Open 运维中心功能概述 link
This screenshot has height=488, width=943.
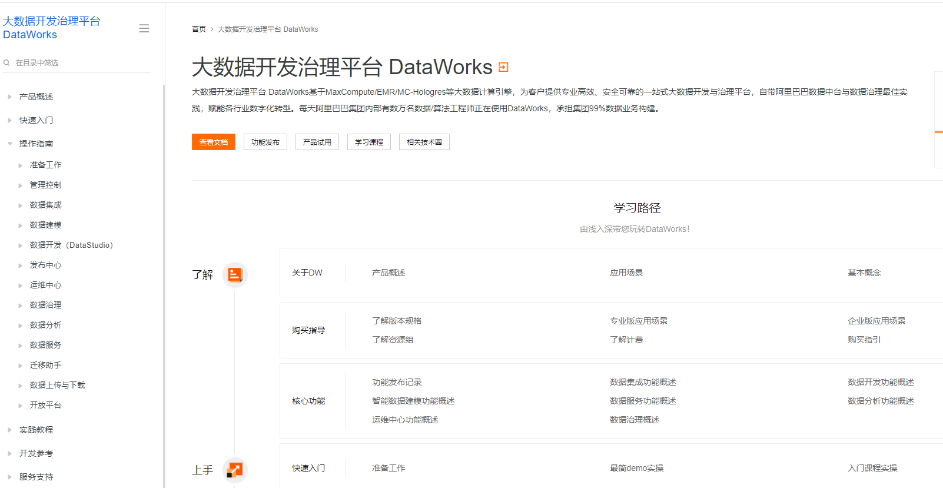[405, 420]
